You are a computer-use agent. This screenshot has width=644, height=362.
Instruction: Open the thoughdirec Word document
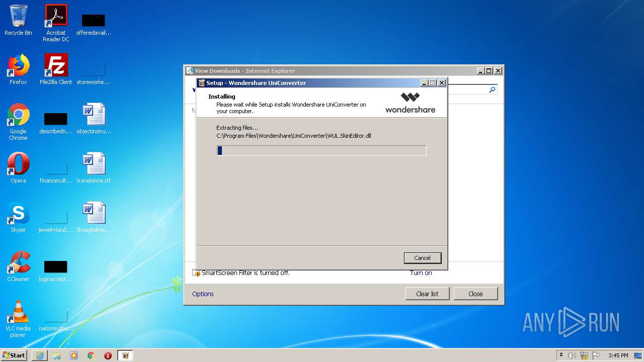click(x=94, y=217)
